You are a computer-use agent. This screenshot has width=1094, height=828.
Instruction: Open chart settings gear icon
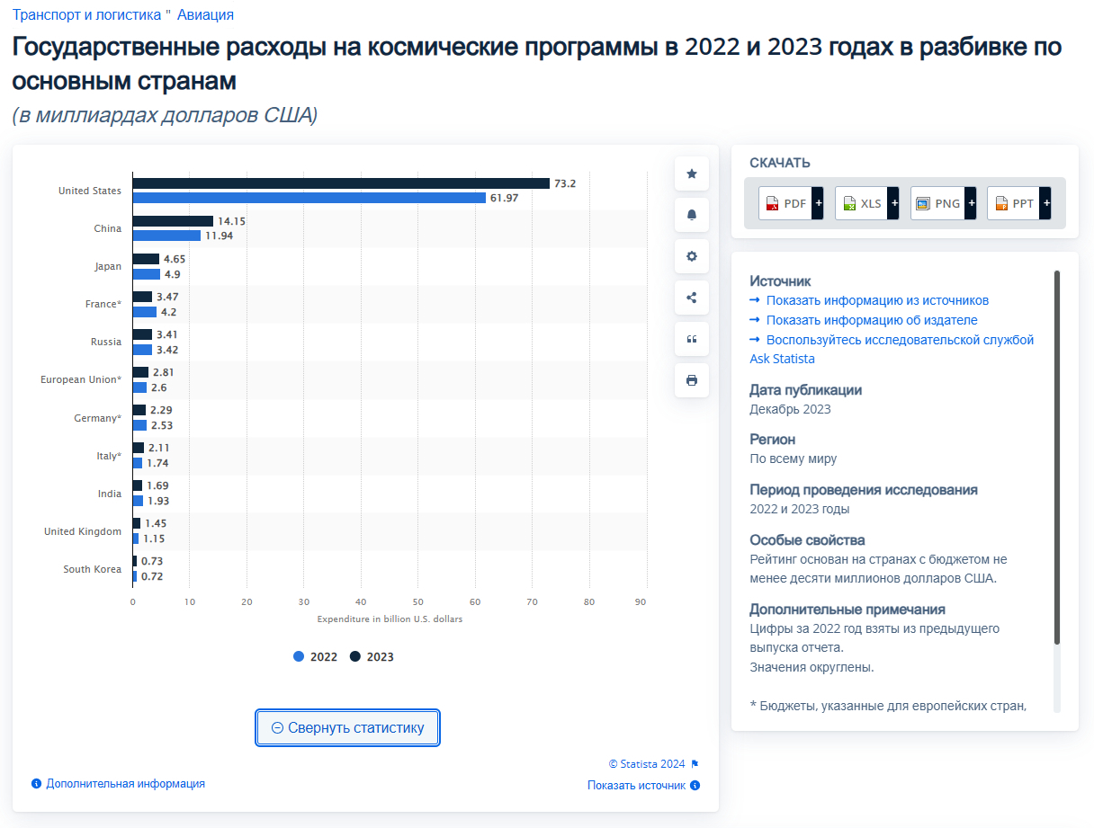pos(692,256)
